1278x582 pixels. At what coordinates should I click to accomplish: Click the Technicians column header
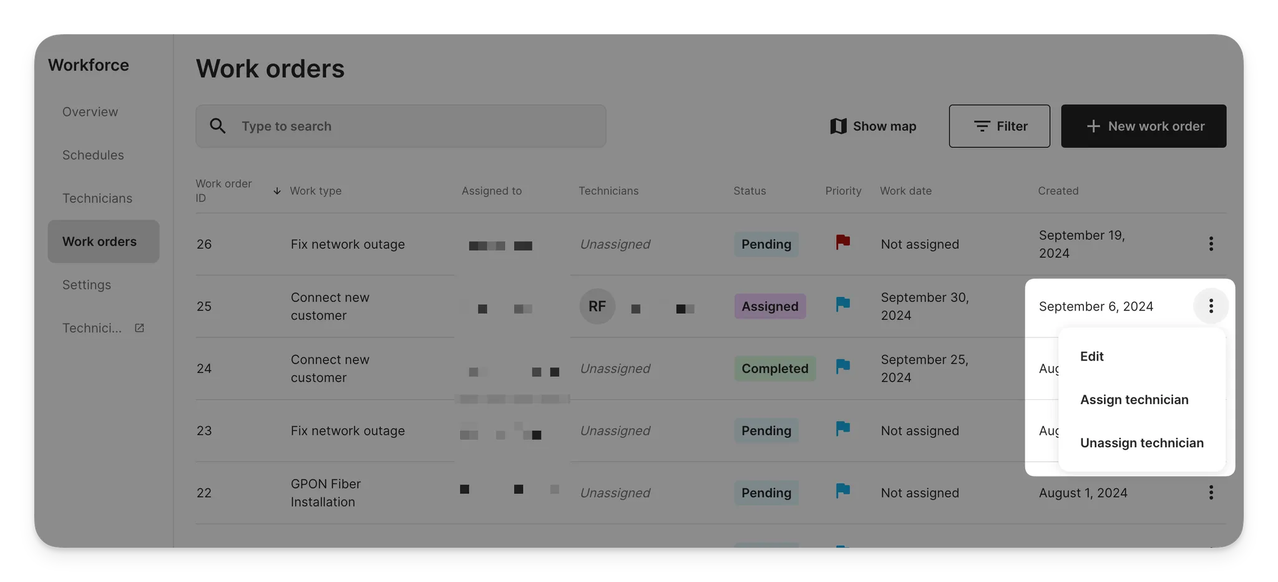tap(608, 191)
